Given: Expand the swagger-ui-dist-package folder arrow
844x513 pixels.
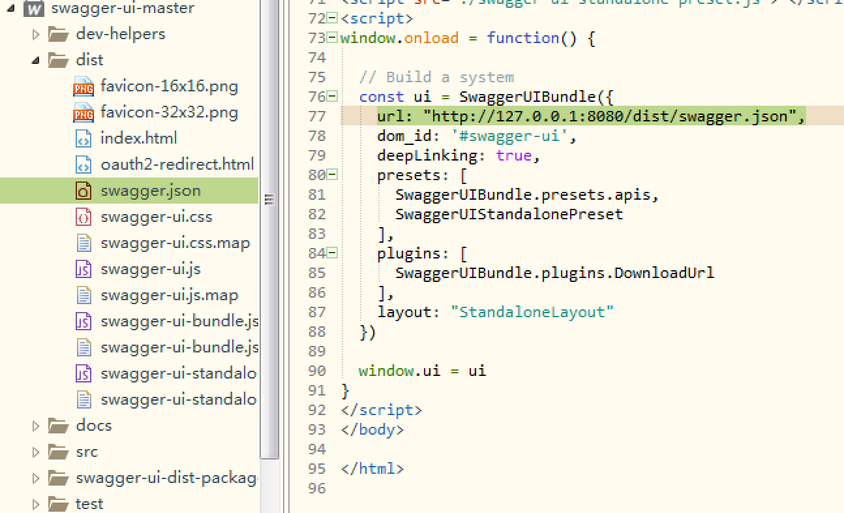Looking at the screenshot, I should tap(36, 478).
